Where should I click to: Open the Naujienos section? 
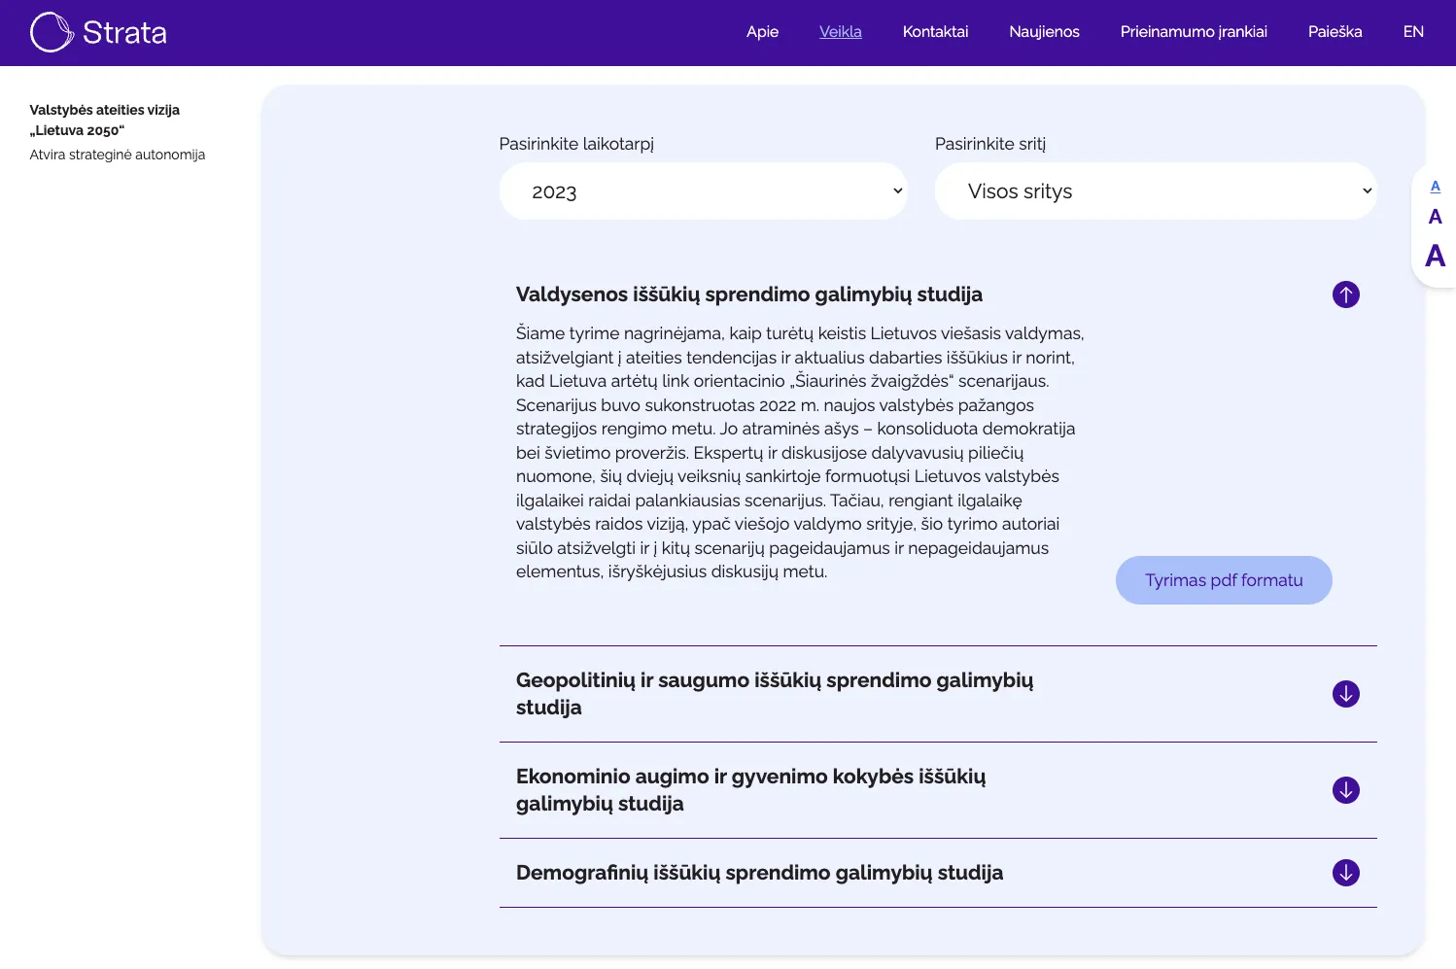(1044, 31)
